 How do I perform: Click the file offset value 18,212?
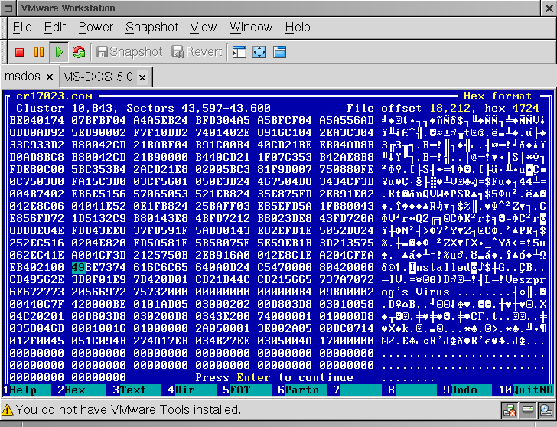coord(450,108)
